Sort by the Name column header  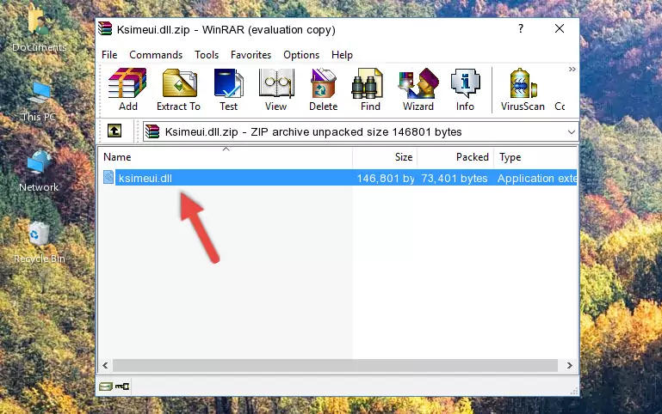tap(226, 157)
